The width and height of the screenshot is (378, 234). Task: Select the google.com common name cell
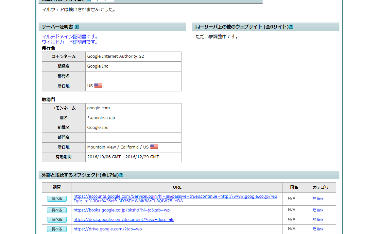pos(133,108)
